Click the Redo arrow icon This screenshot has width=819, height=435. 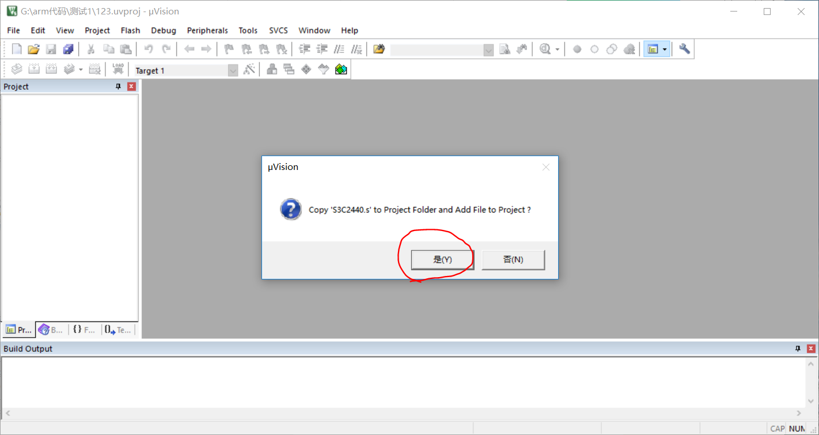click(166, 49)
